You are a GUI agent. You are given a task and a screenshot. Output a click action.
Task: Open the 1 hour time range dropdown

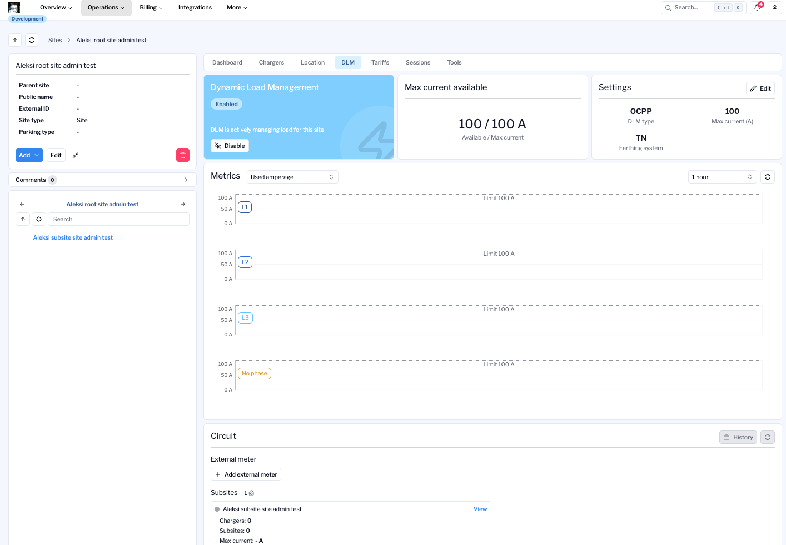click(x=722, y=177)
